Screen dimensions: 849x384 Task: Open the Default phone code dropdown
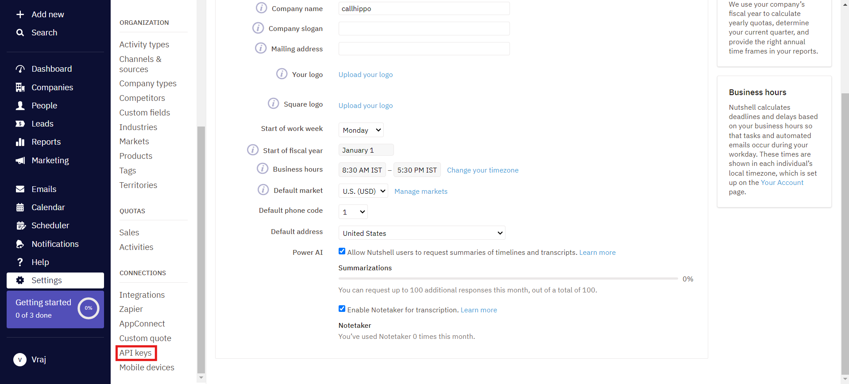coord(353,212)
